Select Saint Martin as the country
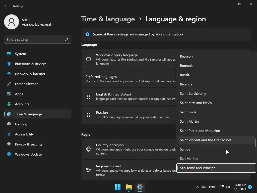The height and width of the screenshot is (193, 257). (x=216, y=121)
